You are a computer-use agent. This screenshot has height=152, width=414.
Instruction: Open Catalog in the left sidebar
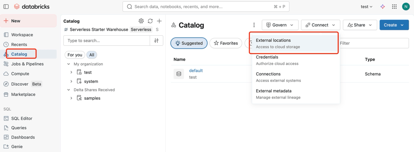28,54
